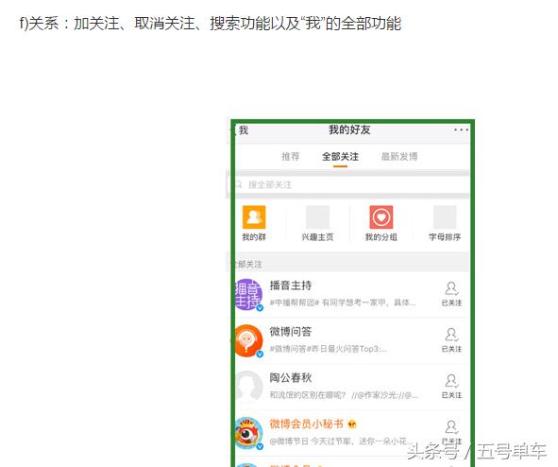Toggle 已关注 for 陶公春秋
Viewport: 558px width, 467px height.
(451, 387)
